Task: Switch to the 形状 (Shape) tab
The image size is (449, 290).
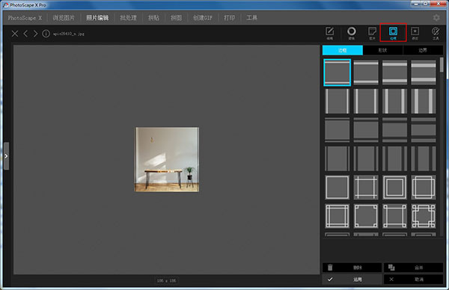Action: click(x=382, y=50)
